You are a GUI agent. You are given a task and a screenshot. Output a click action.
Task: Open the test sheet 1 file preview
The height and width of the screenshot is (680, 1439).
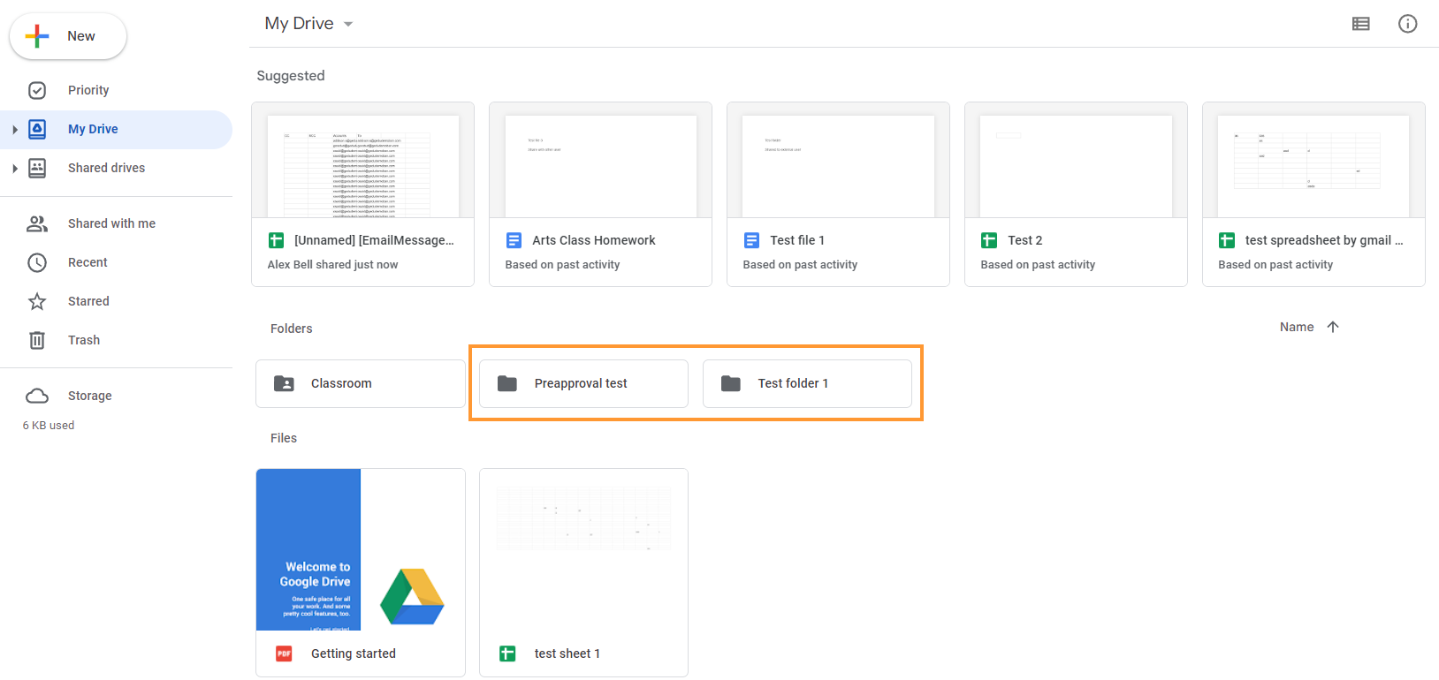583,549
